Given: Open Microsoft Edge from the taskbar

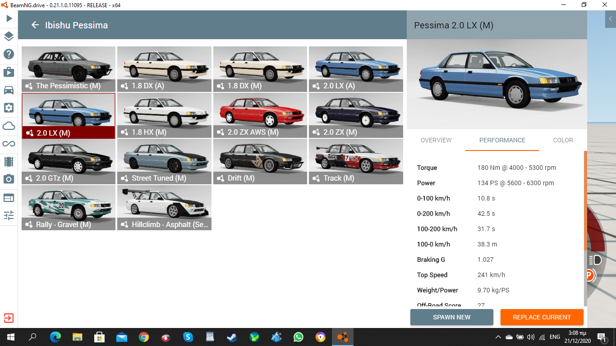Looking at the screenshot, I should click(x=55, y=337).
